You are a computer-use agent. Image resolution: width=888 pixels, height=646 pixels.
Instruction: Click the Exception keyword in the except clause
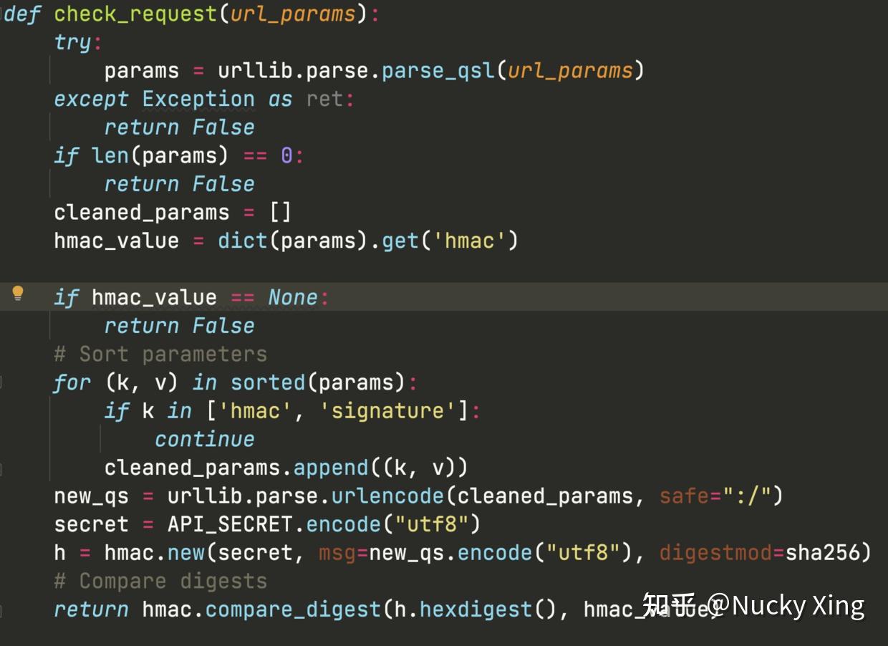(201, 98)
